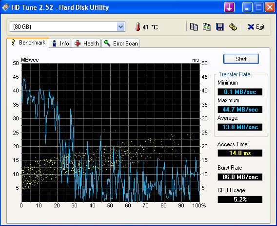The image size is (277, 226).
Task: Minimize the HD Tune window
Action: pos(247,7)
